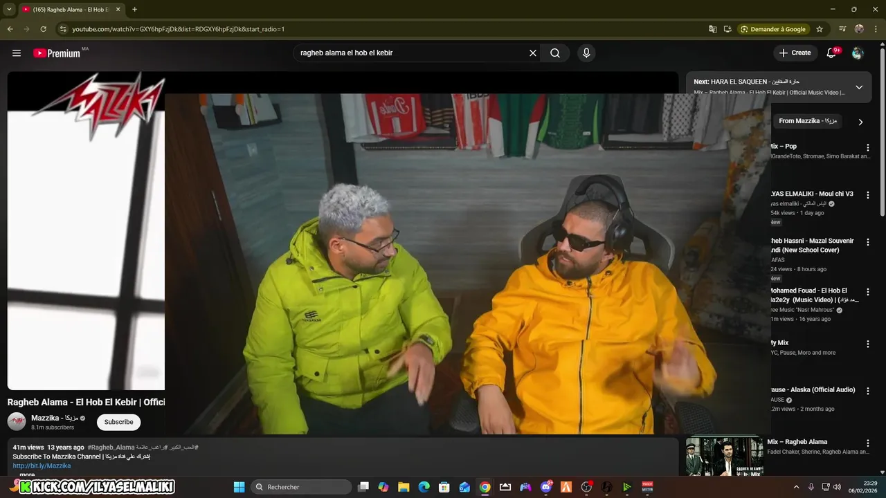The height and width of the screenshot is (498, 886).
Task: Click the video title Ragheb Alama - El Hob
Action: (86, 403)
